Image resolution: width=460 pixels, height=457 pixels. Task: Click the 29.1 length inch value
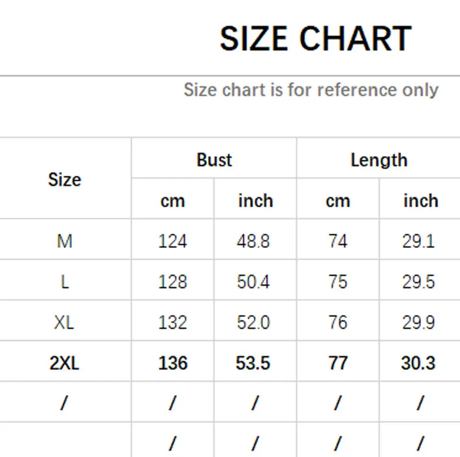point(419,241)
